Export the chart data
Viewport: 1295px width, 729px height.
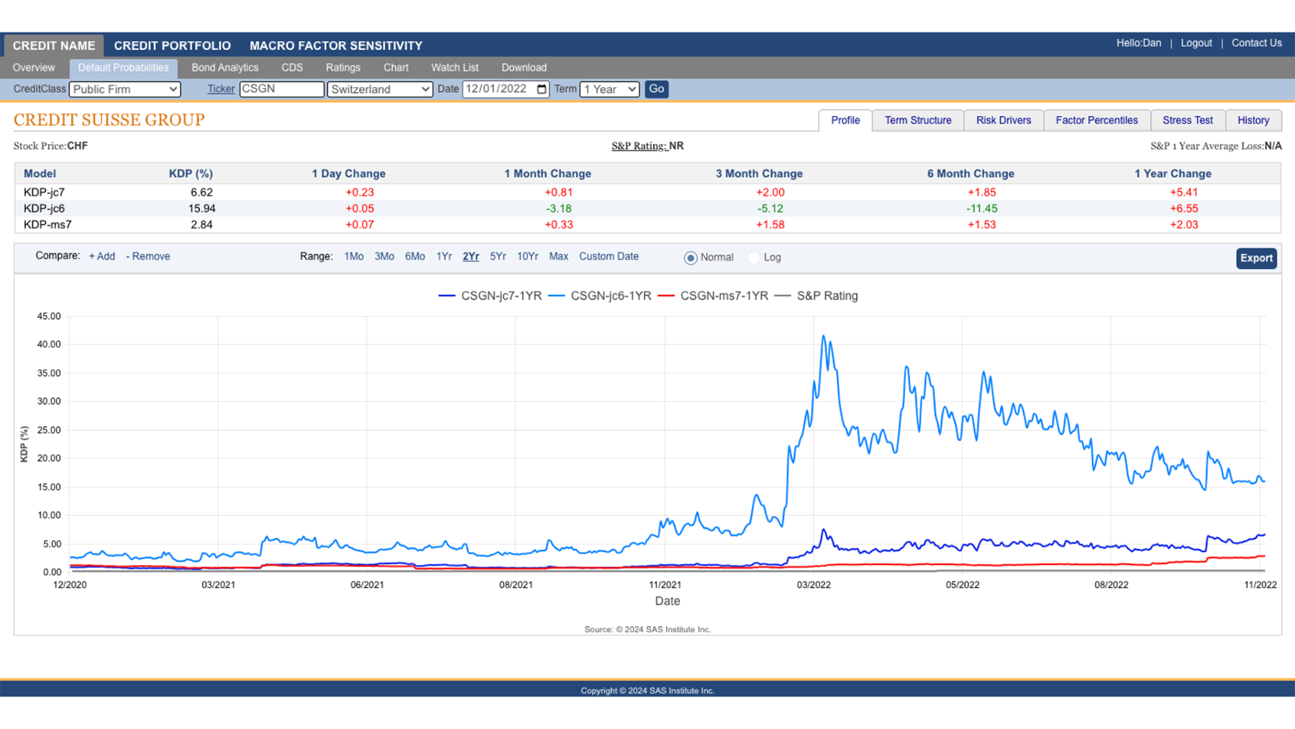(x=1256, y=258)
